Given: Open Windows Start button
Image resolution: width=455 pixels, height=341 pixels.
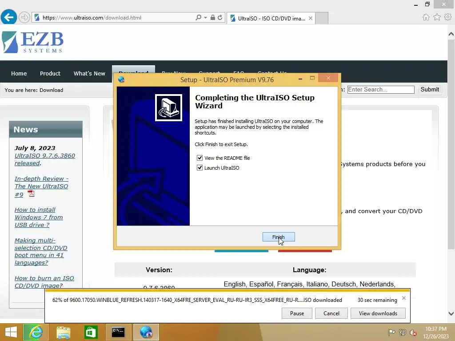Looking at the screenshot, I should (11, 332).
